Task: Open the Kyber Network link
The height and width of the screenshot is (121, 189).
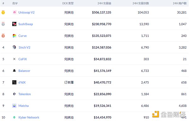Action: (x=29, y=118)
